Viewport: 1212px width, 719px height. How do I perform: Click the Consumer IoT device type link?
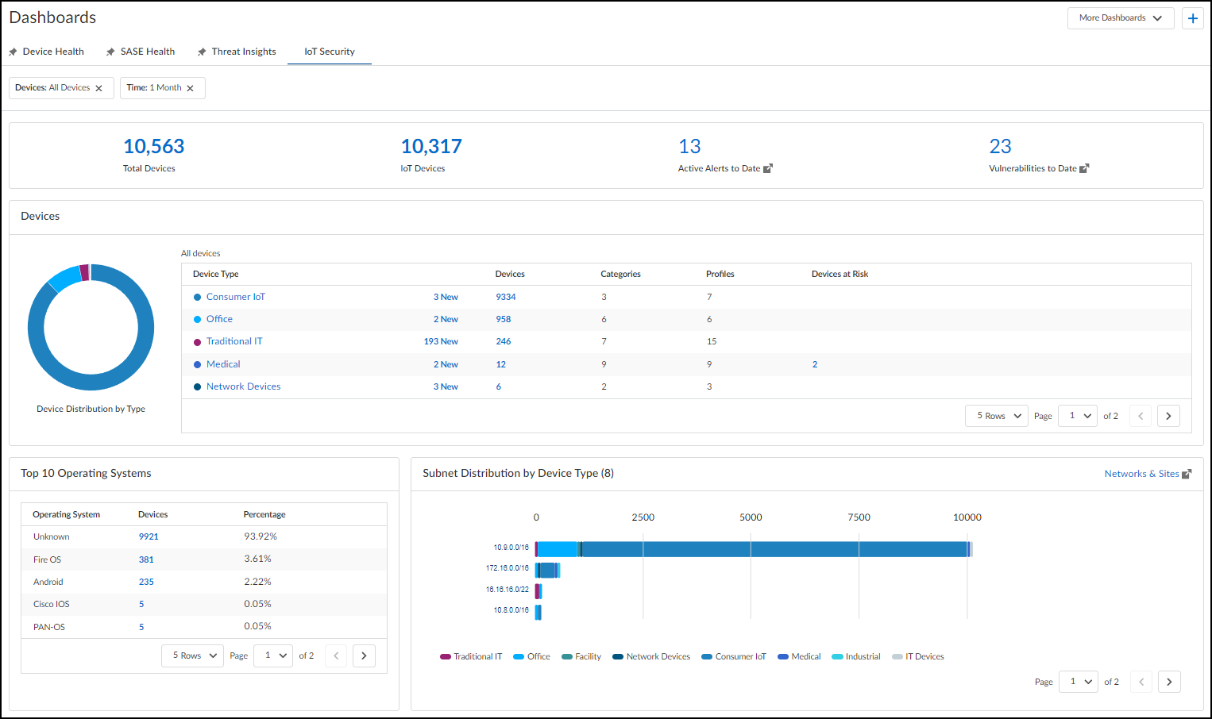(235, 297)
